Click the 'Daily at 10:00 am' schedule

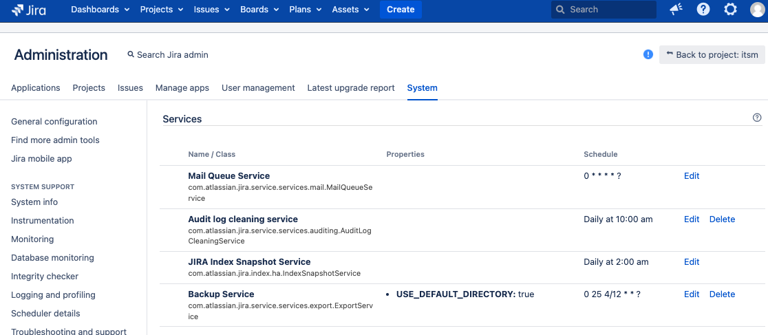[x=618, y=219]
